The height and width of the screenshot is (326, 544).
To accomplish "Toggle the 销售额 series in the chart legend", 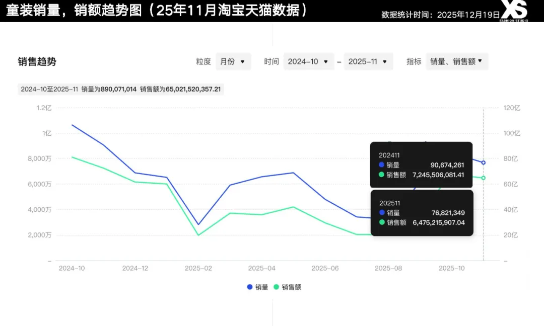I will (287, 287).
